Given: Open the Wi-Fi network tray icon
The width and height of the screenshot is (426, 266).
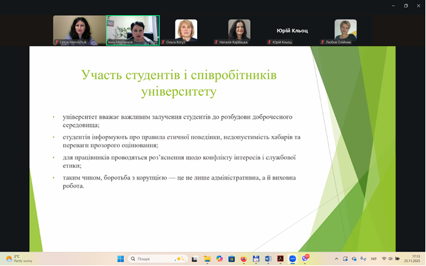Looking at the screenshot, I should (x=384, y=259).
